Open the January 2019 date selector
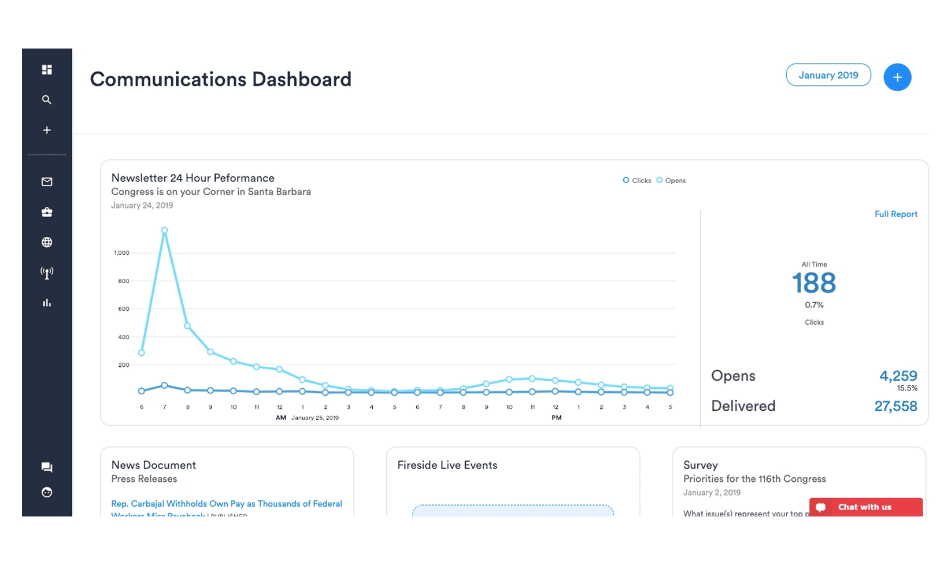 pyautogui.click(x=828, y=75)
